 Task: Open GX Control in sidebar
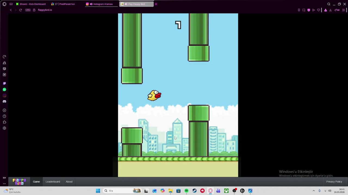click(4, 57)
